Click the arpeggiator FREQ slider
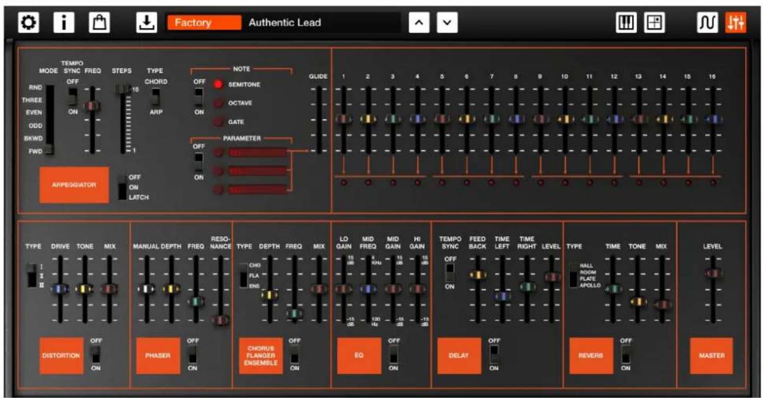764x398 pixels. tap(92, 106)
